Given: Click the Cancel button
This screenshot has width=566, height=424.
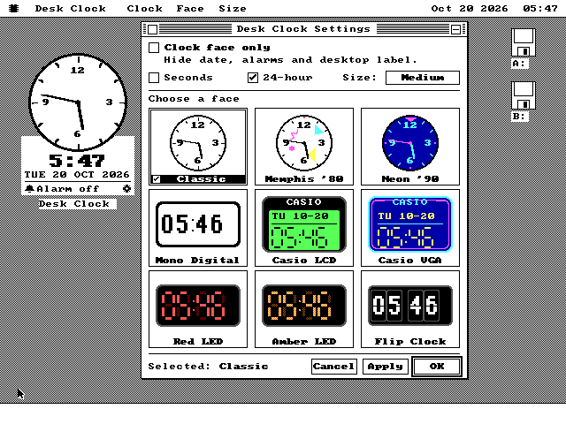Looking at the screenshot, I should click(334, 367).
